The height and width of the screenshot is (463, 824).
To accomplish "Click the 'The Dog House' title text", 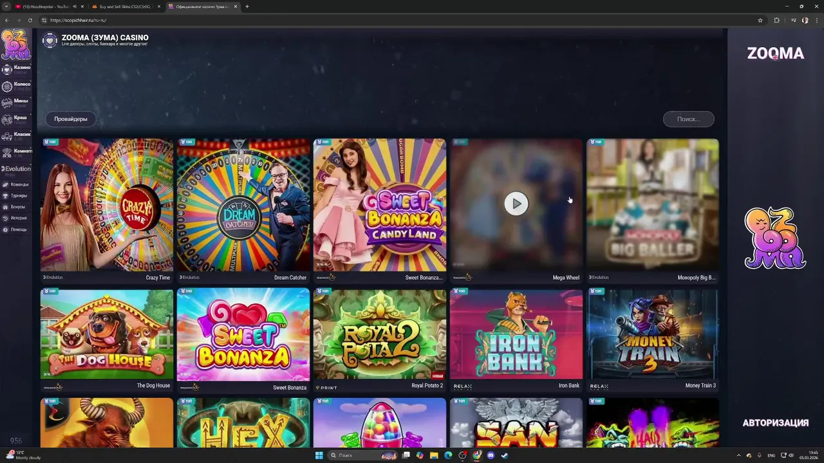I will pos(153,386).
